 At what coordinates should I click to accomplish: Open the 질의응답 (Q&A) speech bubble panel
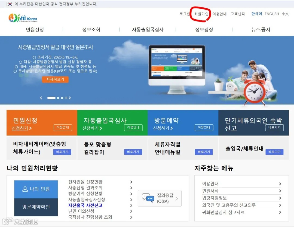(x=160, y=198)
